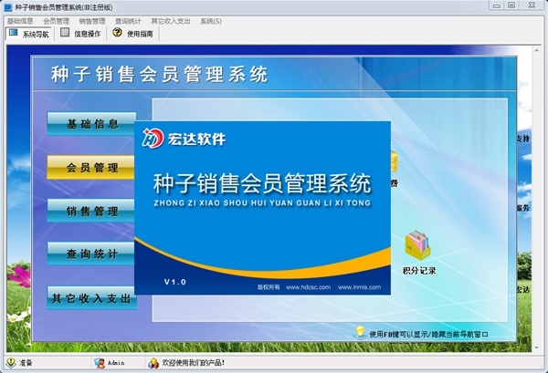548x373 pixels.
Task: Click the 系统导航 monitor icon
Action: (x=14, y=33)
